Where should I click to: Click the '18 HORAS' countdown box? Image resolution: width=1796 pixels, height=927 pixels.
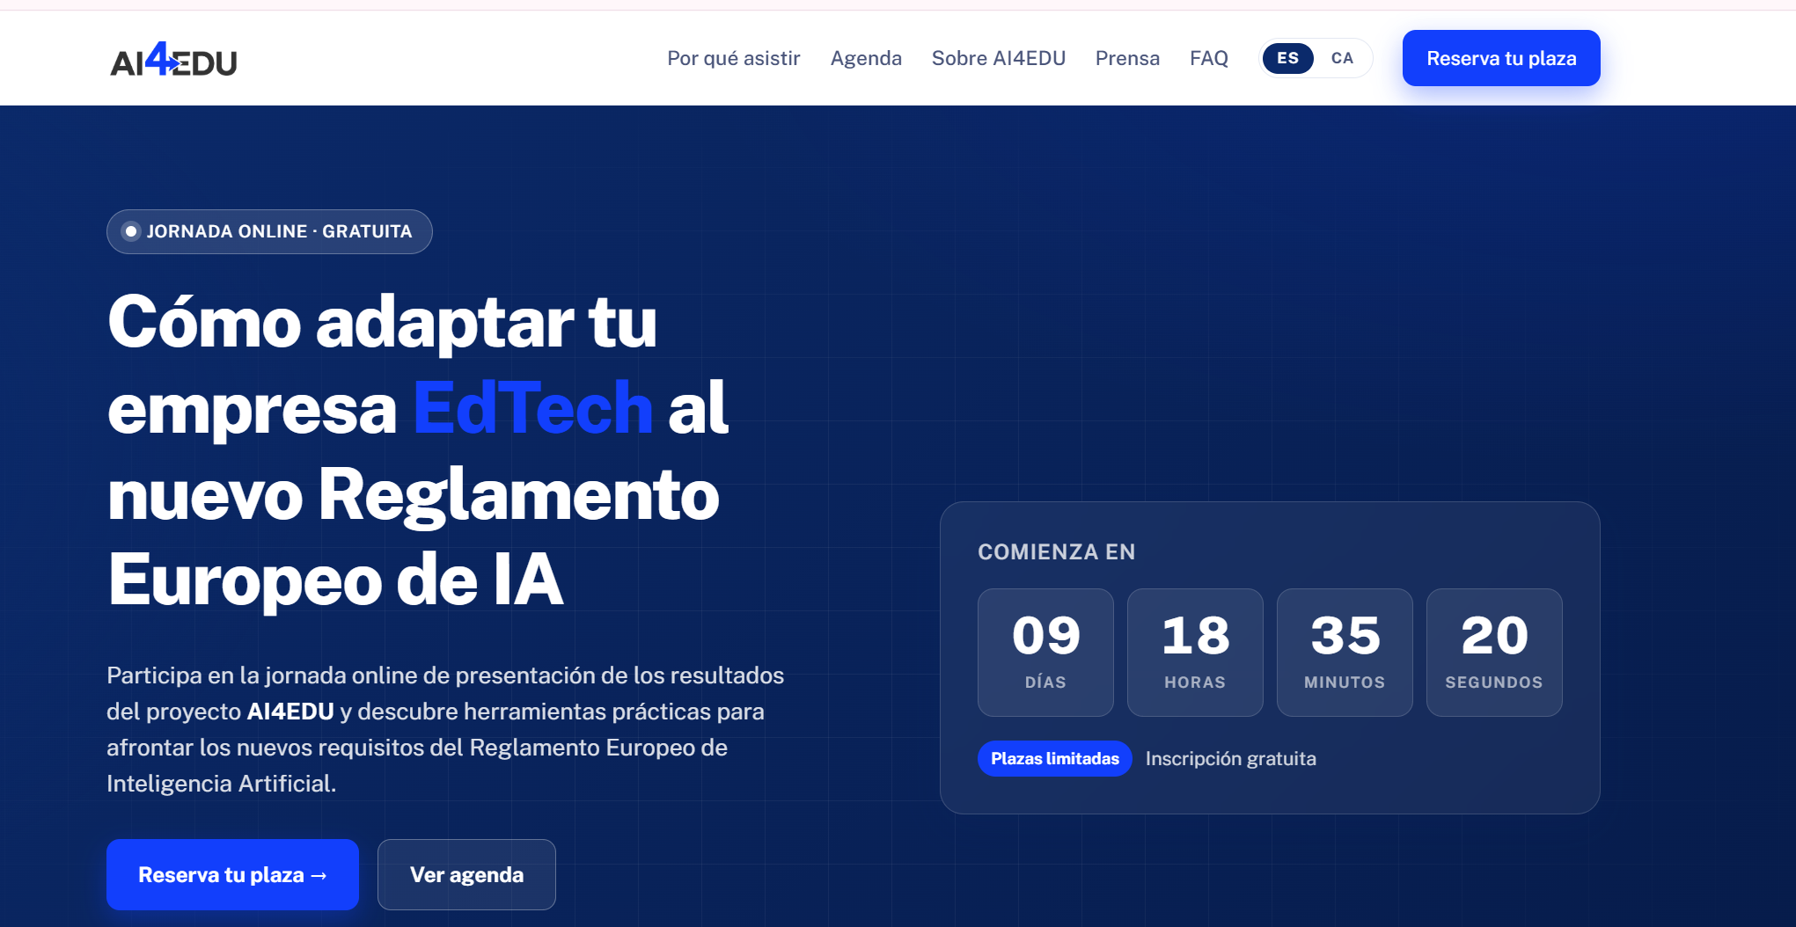pos(1195,652)
